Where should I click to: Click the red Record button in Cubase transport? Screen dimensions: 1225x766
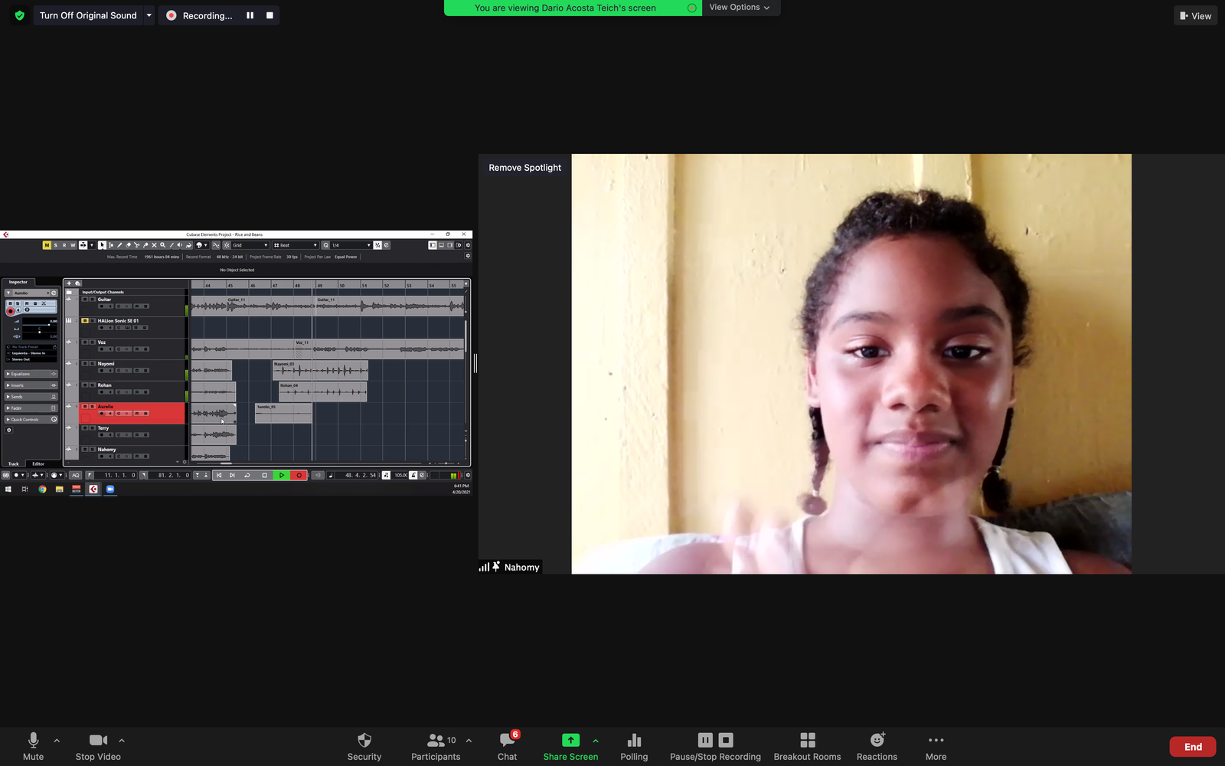299,475
